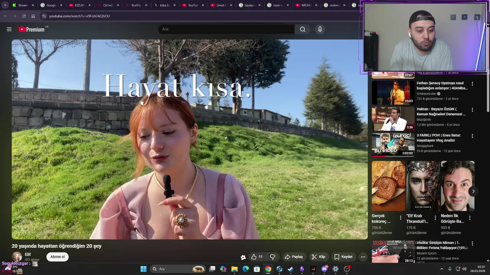Dislike the video with thumbs-down
The height and width of the screenshot is (275, 490).
273,257
